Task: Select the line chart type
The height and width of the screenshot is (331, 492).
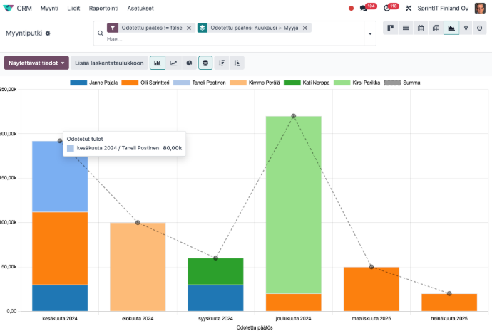Action: [173, 63]
